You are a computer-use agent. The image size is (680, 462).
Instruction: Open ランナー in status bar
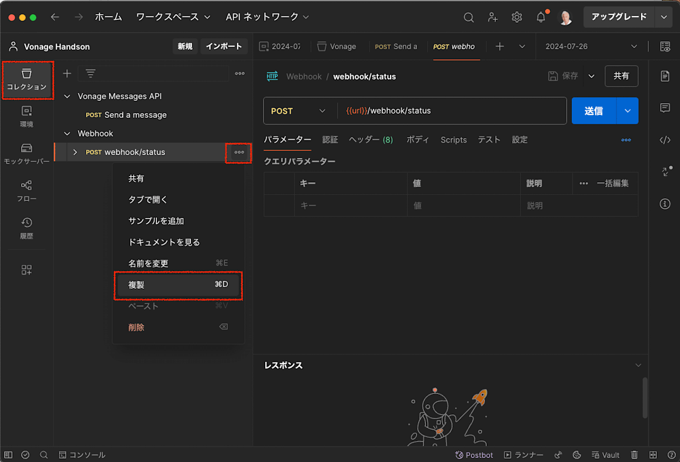[524, 455]
